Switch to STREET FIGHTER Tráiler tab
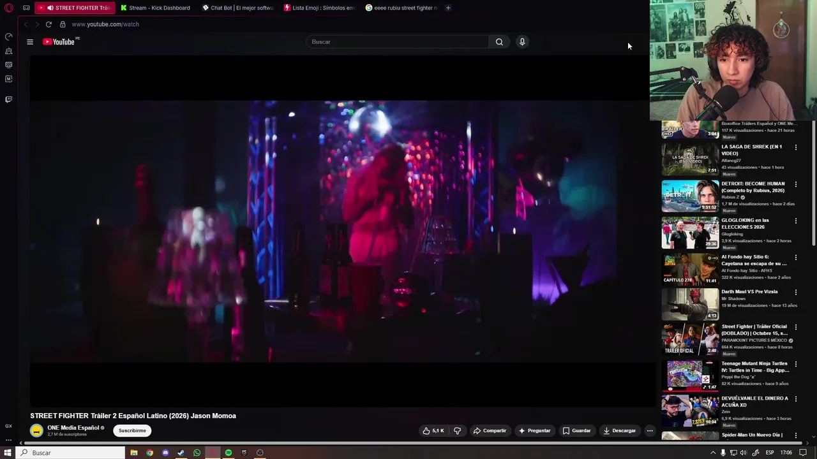The width and height of the screenshot is (817, 459). point(75,8)
